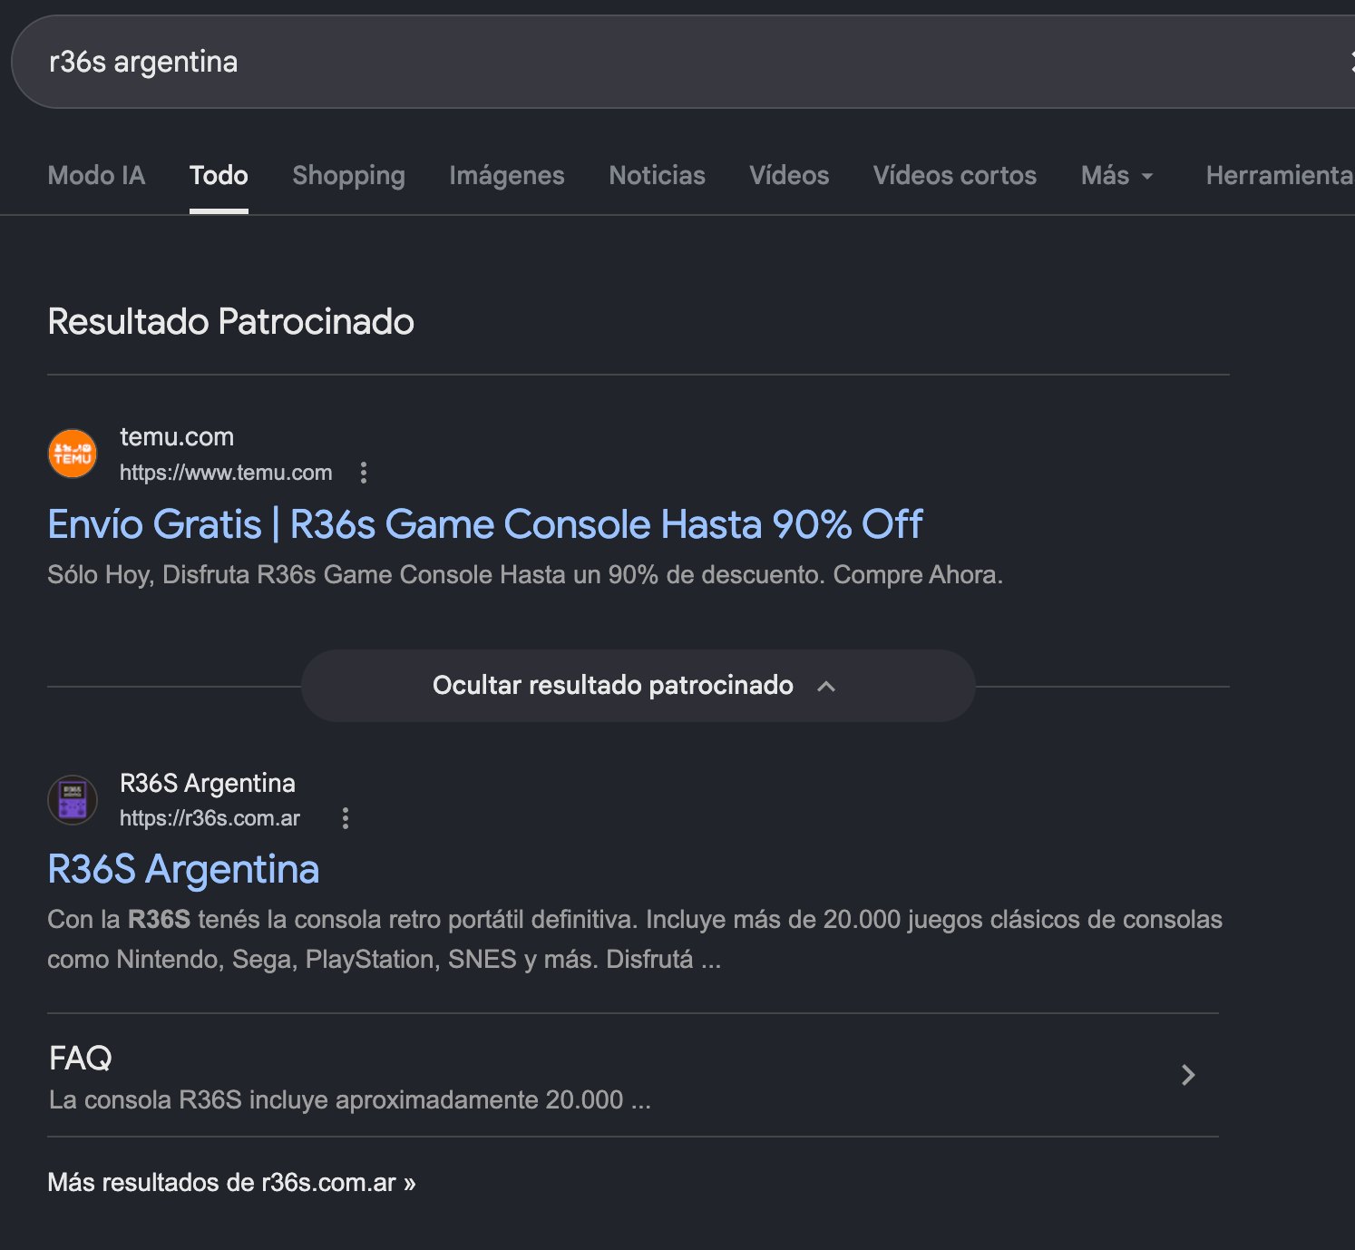Viewport: 1355px width, 1250px height.
Task: Switch to the Modo IA tab
Action: (x=96, y=175)
